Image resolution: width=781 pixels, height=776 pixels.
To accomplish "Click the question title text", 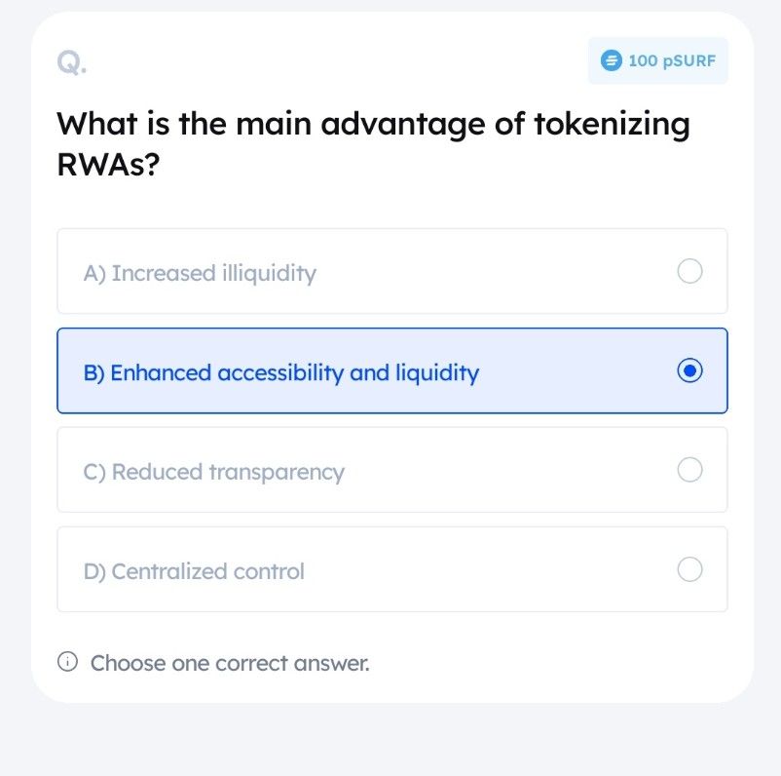I will click(373, 142).
